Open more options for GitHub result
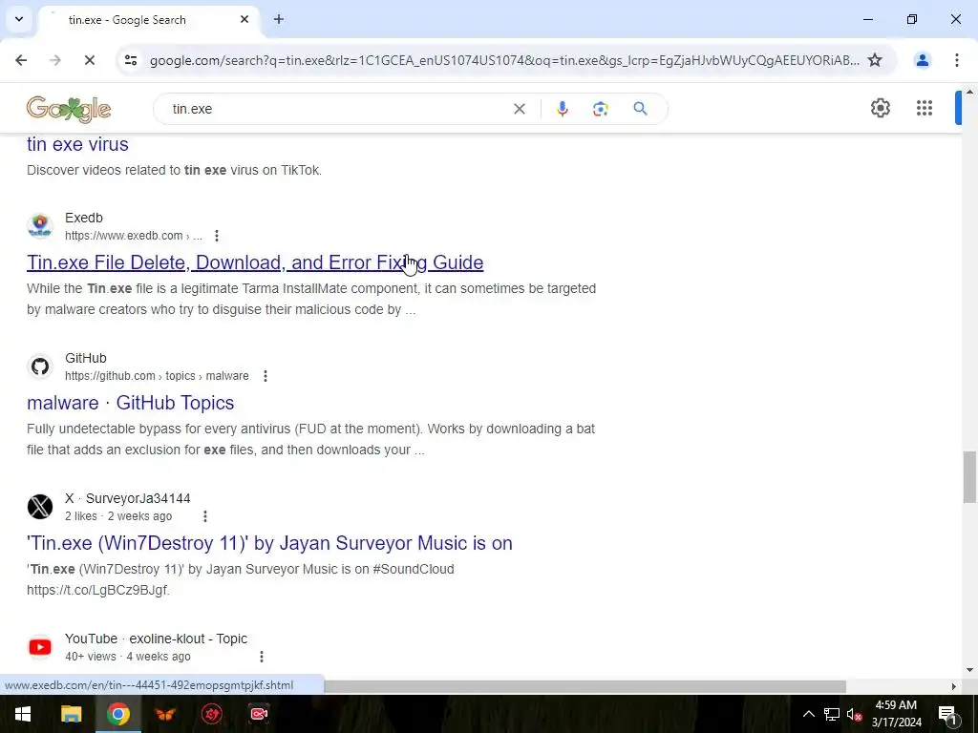The image size is (978, 733). [x=266, y=376]
